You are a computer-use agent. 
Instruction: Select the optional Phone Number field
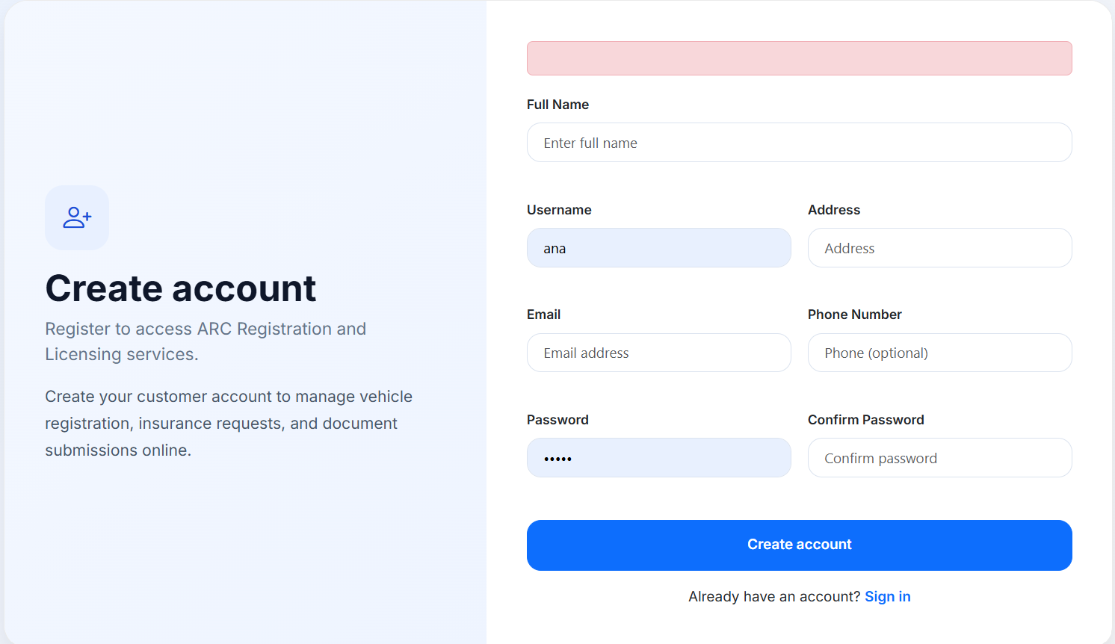click(x=939, y=353)
